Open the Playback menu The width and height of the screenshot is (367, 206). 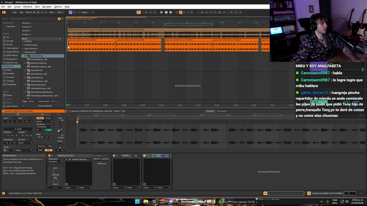pos(28,7)
